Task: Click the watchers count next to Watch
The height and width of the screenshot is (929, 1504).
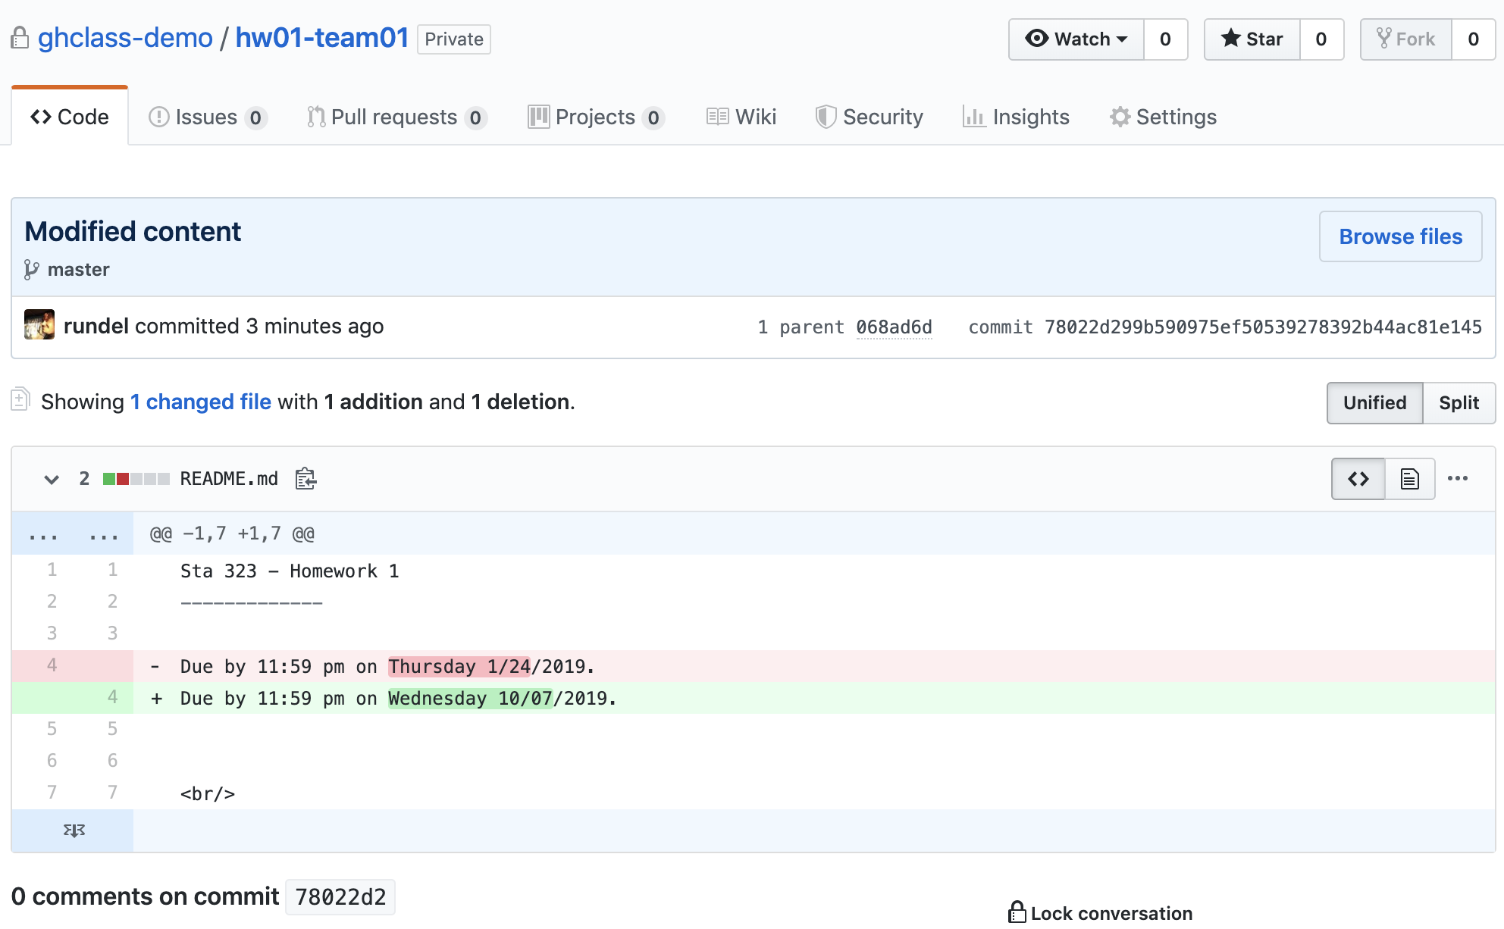Action: pyautogui.click(x=1165, y=39)
